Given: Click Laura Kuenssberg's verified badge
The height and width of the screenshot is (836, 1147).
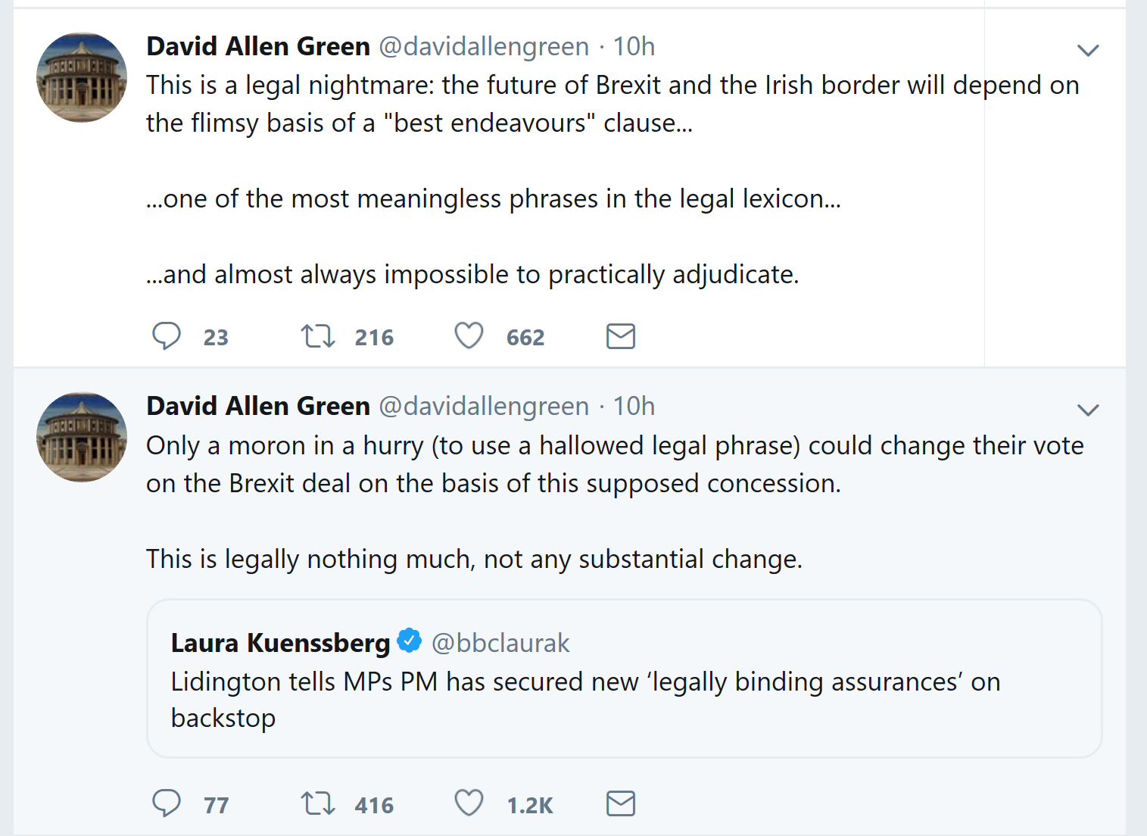Looking at the screenshot, I should (x=410, y=641).
